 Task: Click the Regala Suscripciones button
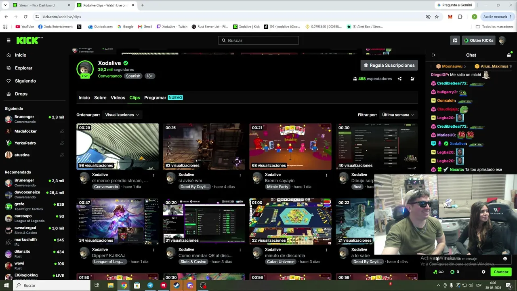pyautogui.click(x=389, y=65)
